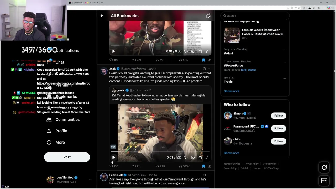Share Josh's post with 395K views
Screen dimensions: 336x189
click(209, 166)
